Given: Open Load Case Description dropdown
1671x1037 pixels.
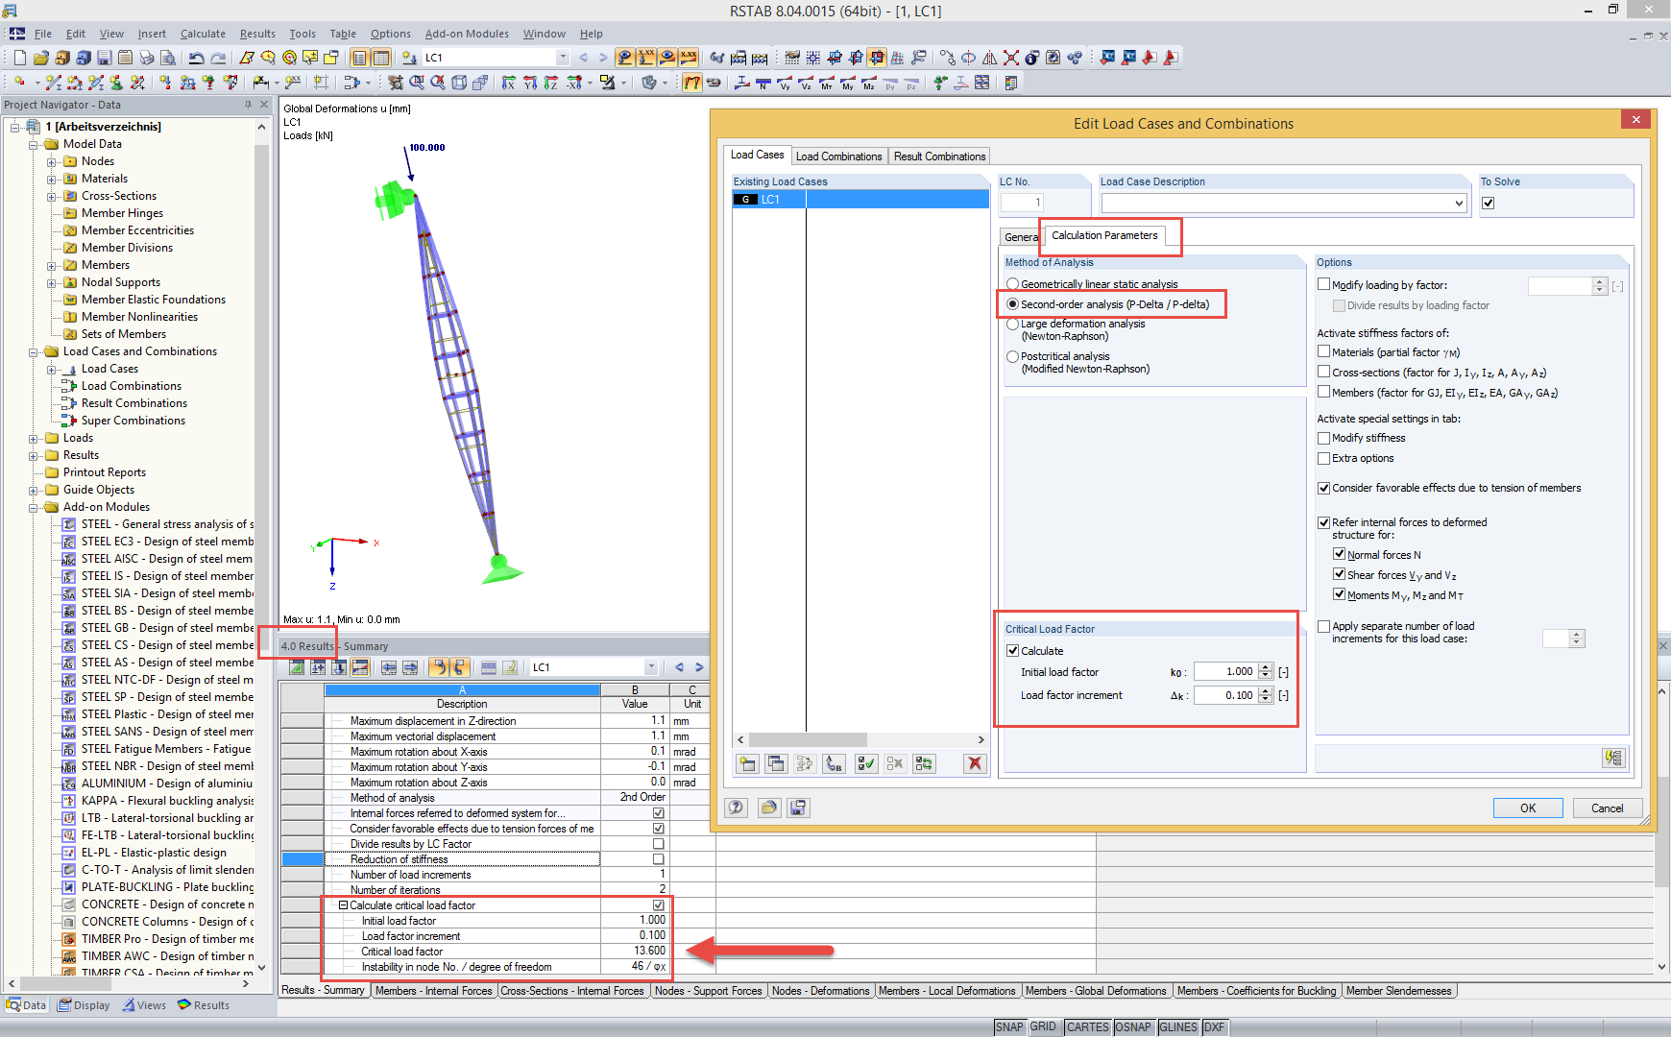Looking at the screenshot, I should [1459, 204].
